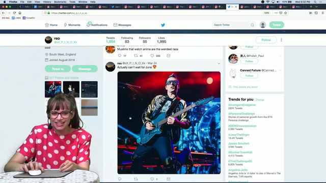Click the lock icon in the address bar

(49, 13)
